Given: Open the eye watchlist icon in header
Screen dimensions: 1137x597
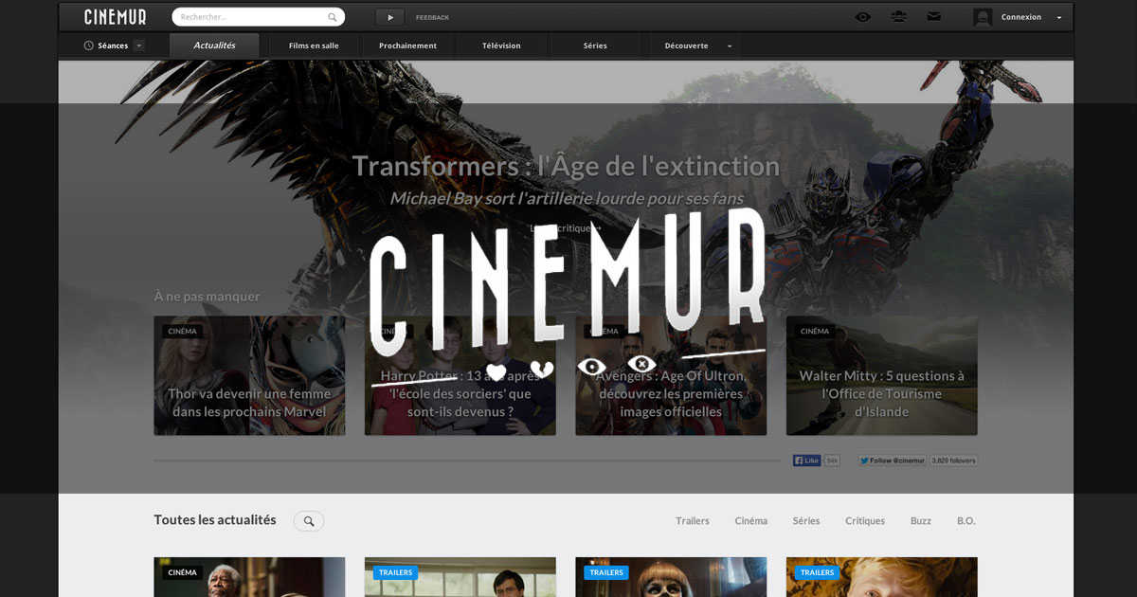Looking at the screenshot, I should pyautogui.click(x=862, y=17).
